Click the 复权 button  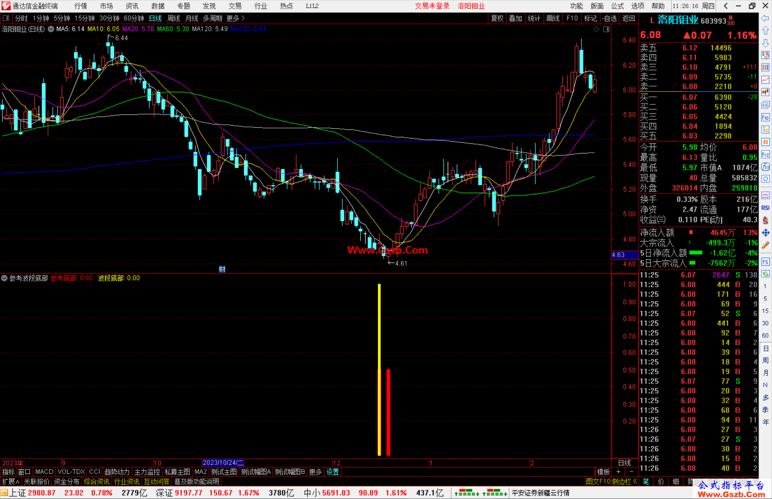[497, 18]
